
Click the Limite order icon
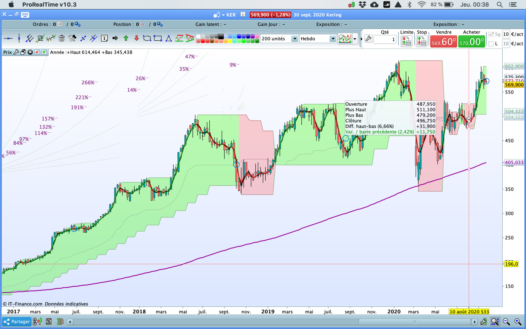click(x=406, y=41)
